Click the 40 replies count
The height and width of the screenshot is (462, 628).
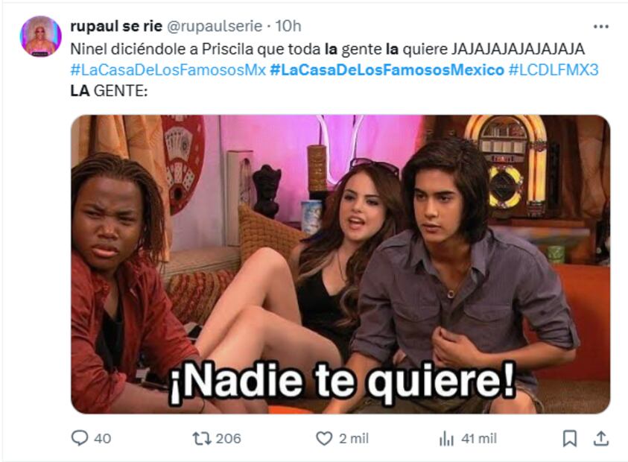pyautogui.click(x=103, y=439)
